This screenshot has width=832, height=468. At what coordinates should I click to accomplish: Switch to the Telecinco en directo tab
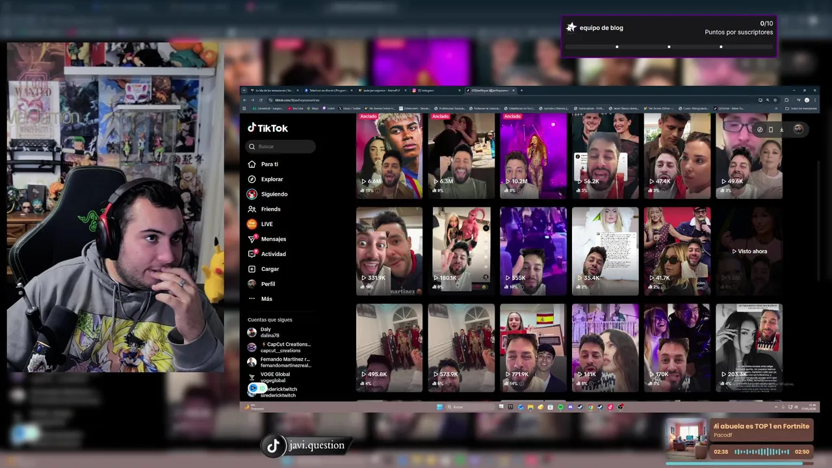pos(328,90)
